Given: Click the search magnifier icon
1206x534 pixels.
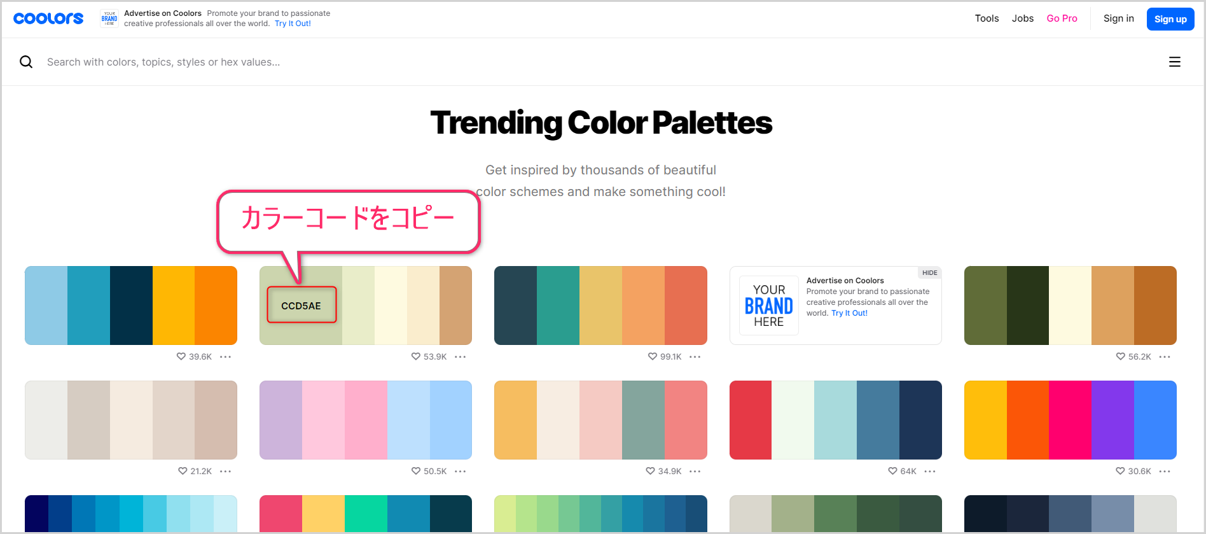Looking at the screenshot, I should [x=26, y=62].
